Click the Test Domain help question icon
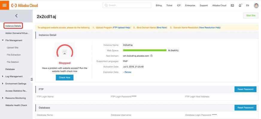The height and width of the screenshot is (119, 261). tap(151, 56)
